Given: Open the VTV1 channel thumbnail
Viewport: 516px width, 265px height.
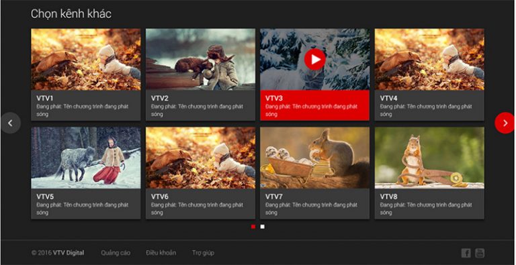Looking at the screenshot, I should point(86,60).
